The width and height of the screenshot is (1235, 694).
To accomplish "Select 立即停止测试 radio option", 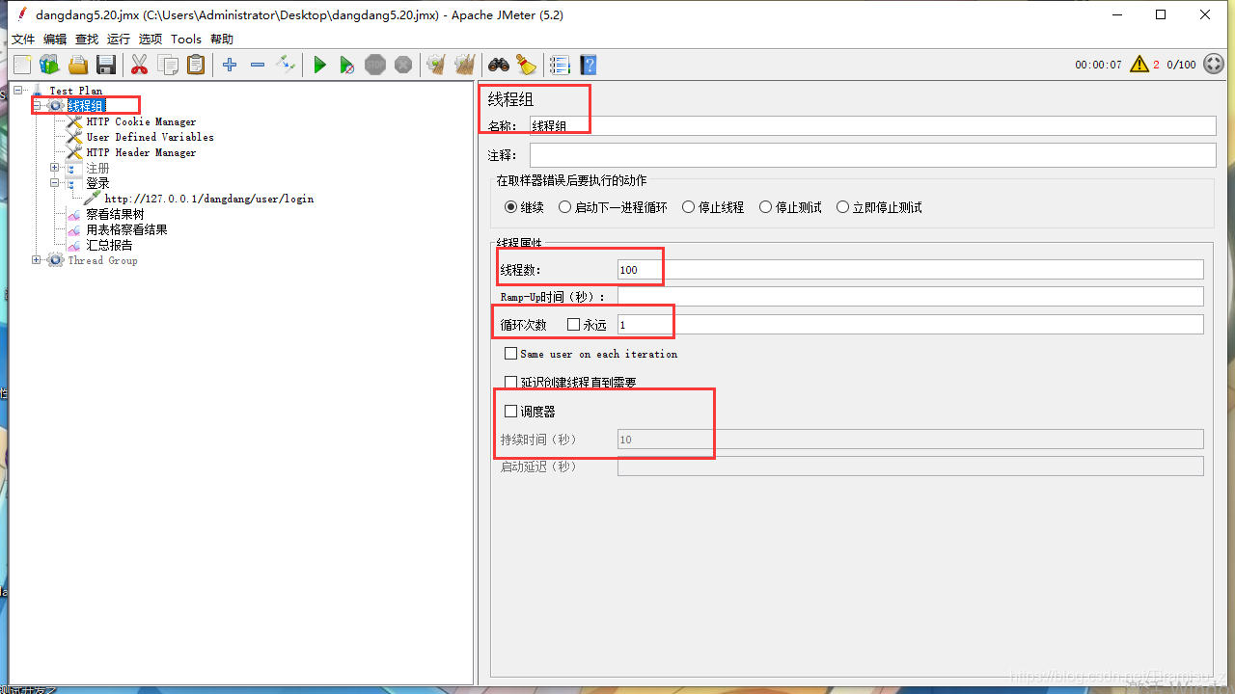I will click(x=842, y=207).
